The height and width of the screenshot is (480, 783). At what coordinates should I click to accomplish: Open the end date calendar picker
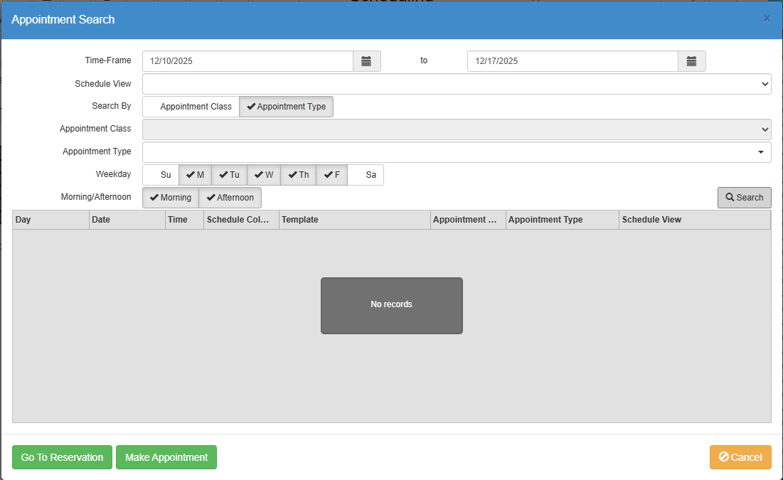click(692, 61)
